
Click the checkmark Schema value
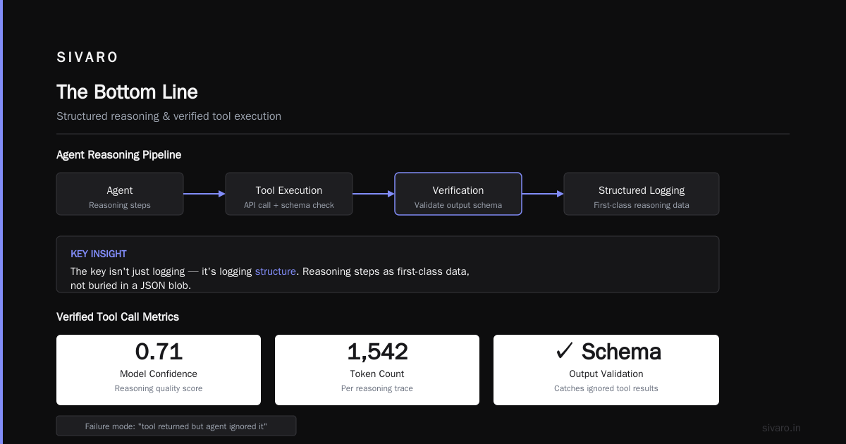(608, 351)
